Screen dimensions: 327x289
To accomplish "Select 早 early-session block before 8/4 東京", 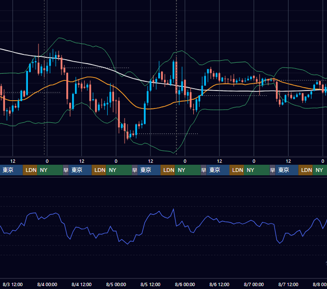I will coord(66,170).
